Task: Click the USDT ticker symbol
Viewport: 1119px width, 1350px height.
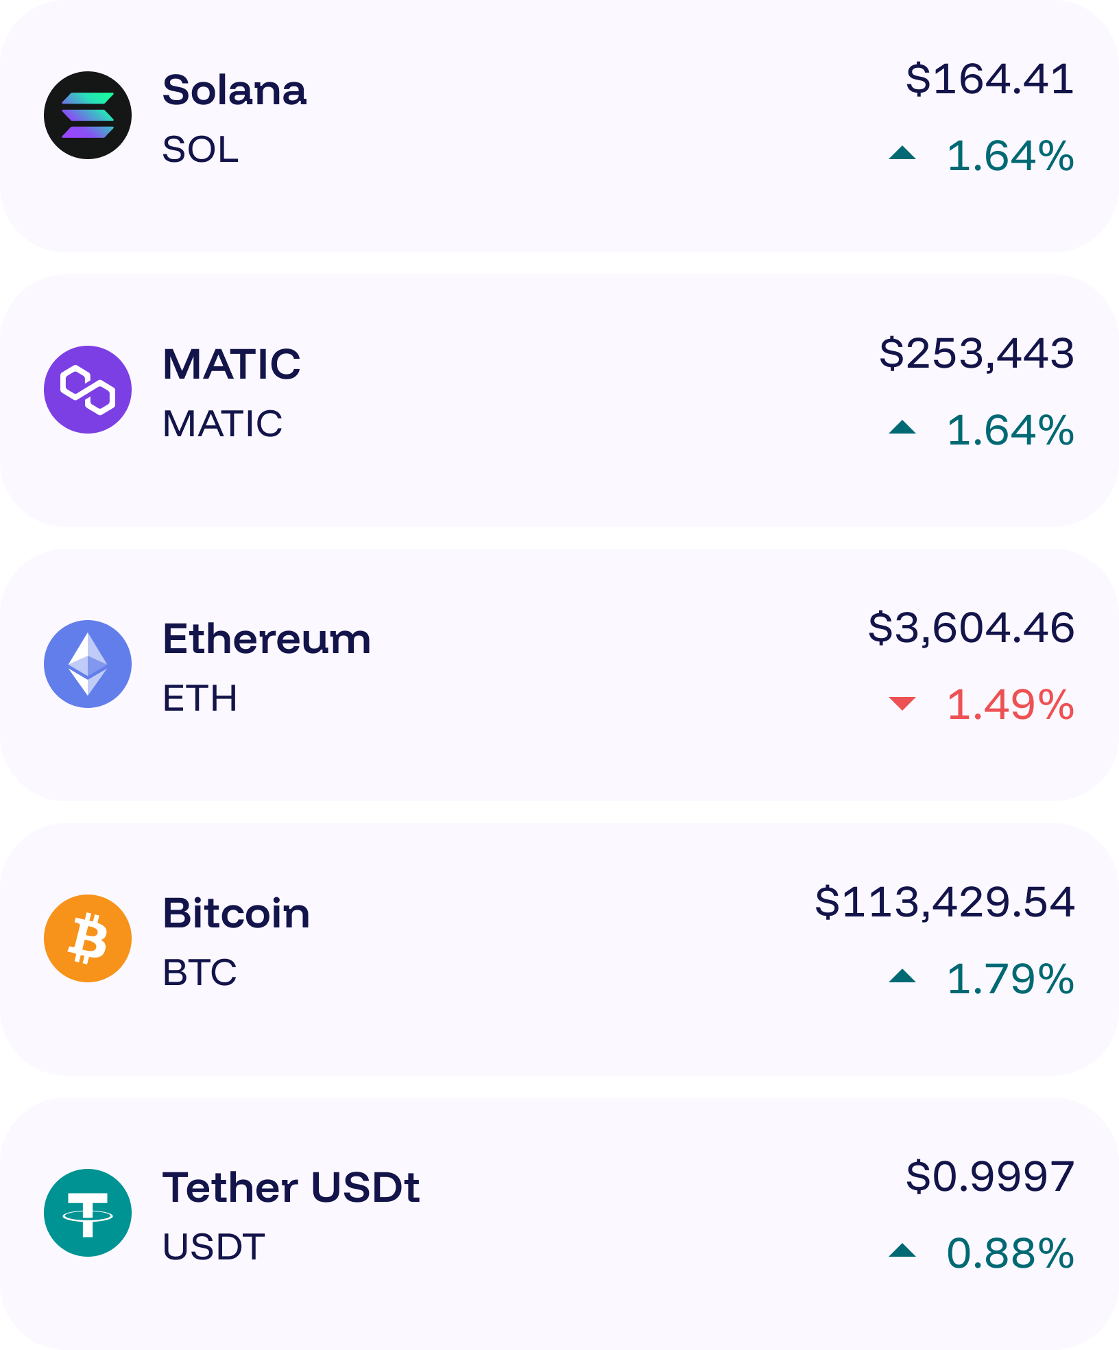Action: pyautogui.click(x=213, y=1247)
